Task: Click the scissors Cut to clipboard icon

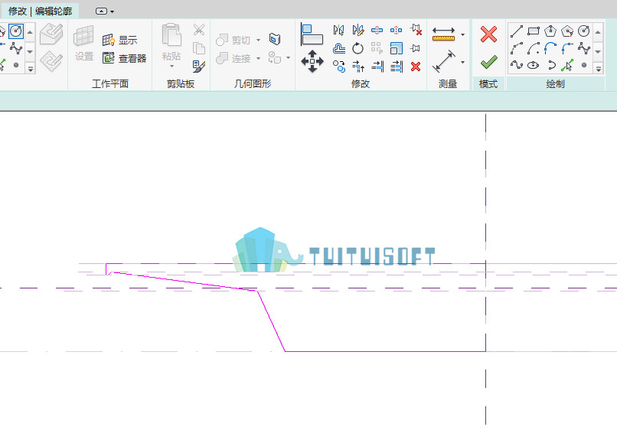Action: point(199,30)
